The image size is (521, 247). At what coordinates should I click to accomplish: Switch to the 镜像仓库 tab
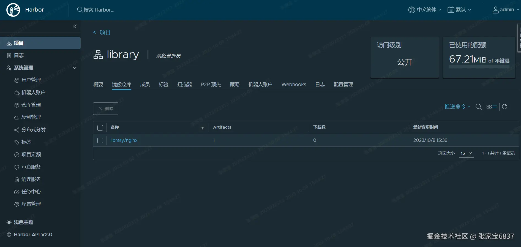[x=122, y=85]
